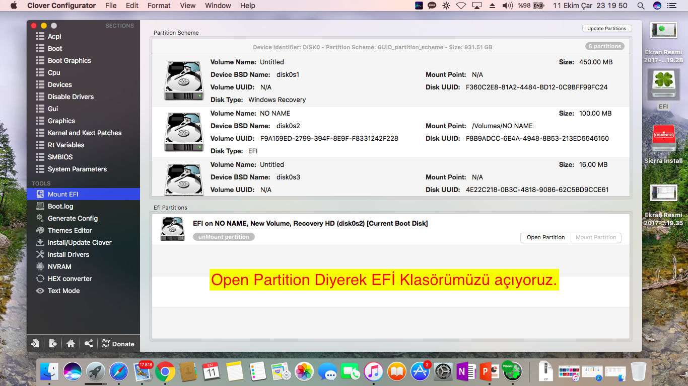
Task: Select the Acpi section
Action: click(x=54, y=36)
